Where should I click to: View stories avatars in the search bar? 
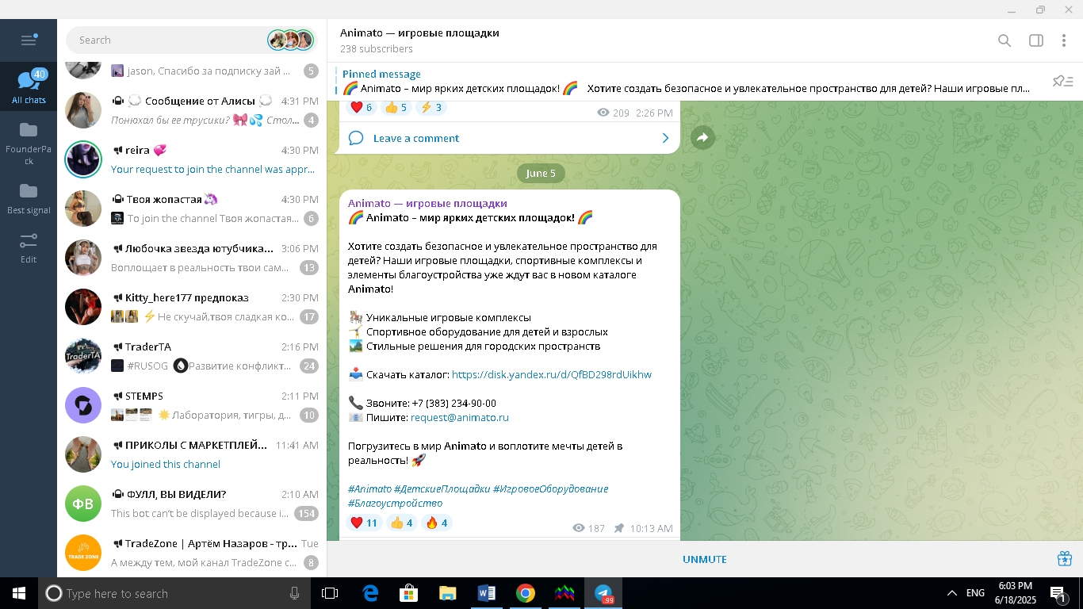click(x=291, y=40)
